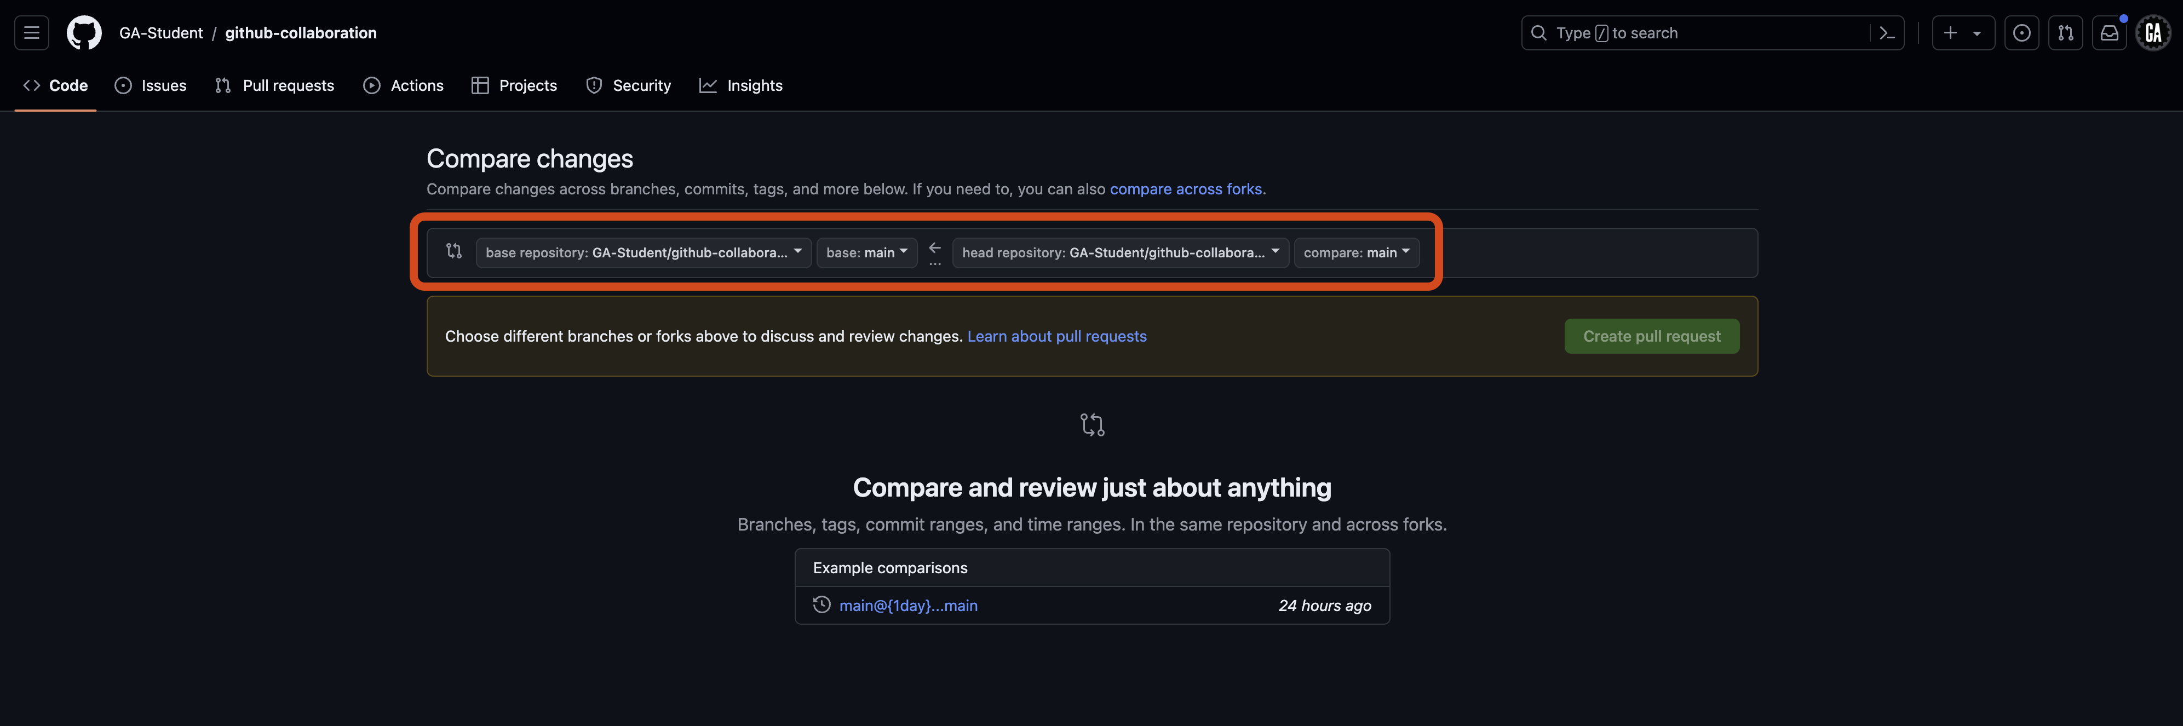Open the plus create-new dropdown
Image resolution: width=2183 pixels, height=726 pixels.
coord(1963,32)
